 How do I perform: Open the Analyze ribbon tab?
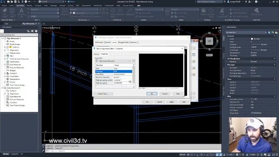[38, 6]
